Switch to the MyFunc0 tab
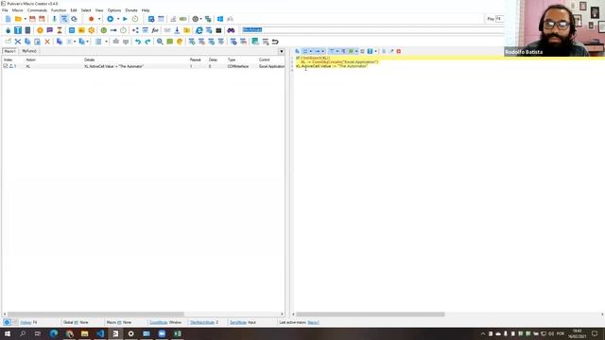The width and height of the screenshot is (605, 340). (x=29, y=51)
